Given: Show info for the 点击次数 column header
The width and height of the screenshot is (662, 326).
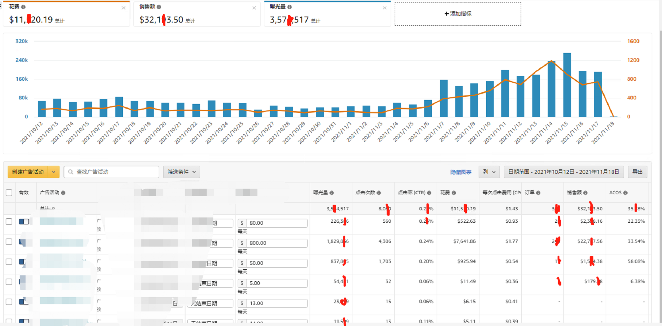Looking at the screenshot, I should (x=379, y=193).
